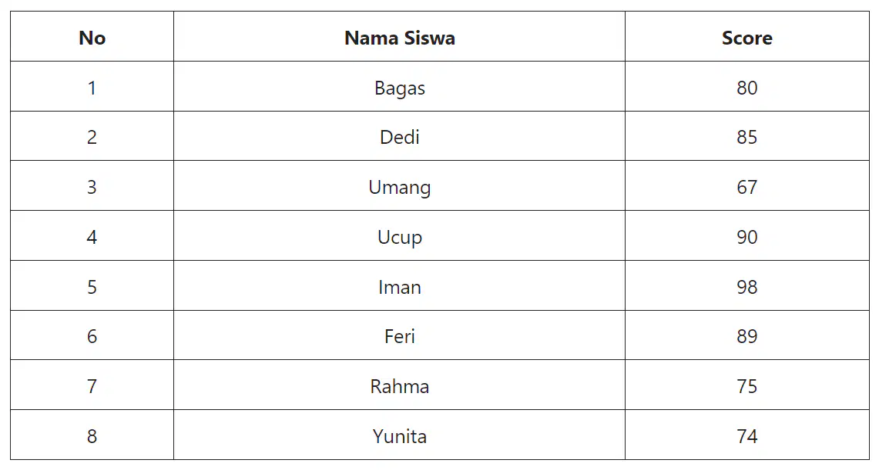879x470 pixels.
Task: Select the cell containing name Umang
Action: click(x=399, y=185)
